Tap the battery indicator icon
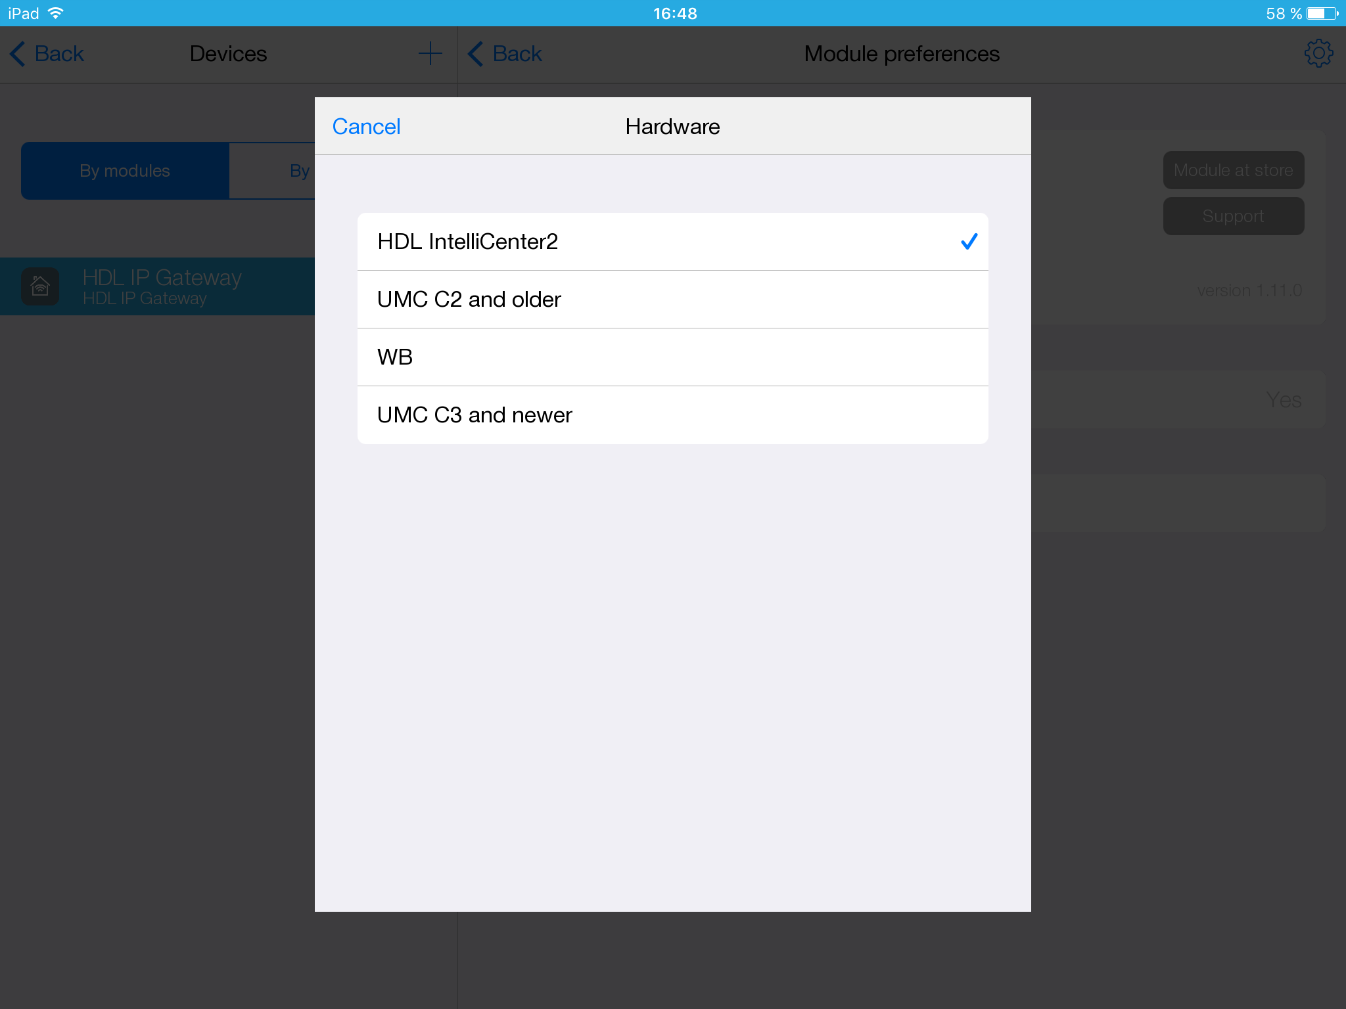The image size is (1346, 1009). tap(1321, 13)
